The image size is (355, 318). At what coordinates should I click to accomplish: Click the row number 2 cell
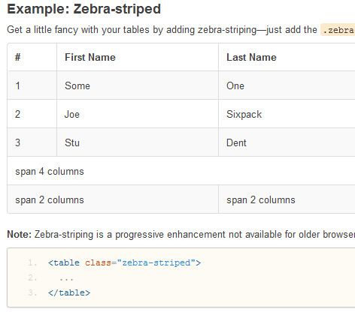32,114
